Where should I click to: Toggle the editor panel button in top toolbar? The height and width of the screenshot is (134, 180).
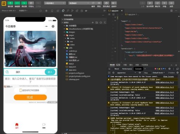17,3
